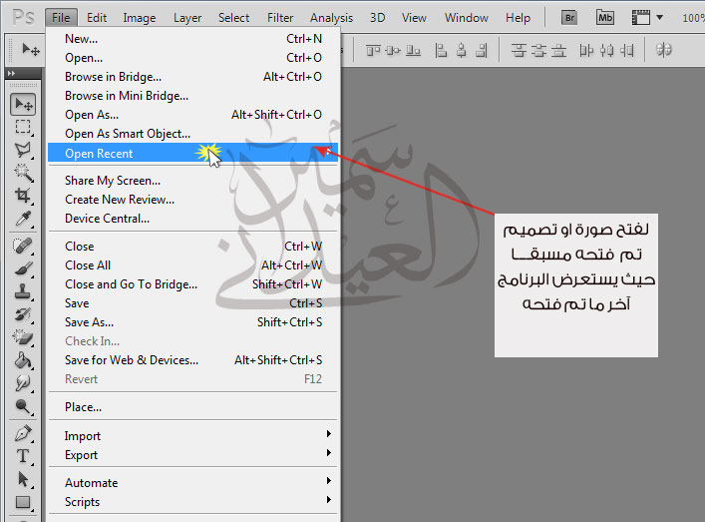Select the Spot Healing Brush tool

23,246
